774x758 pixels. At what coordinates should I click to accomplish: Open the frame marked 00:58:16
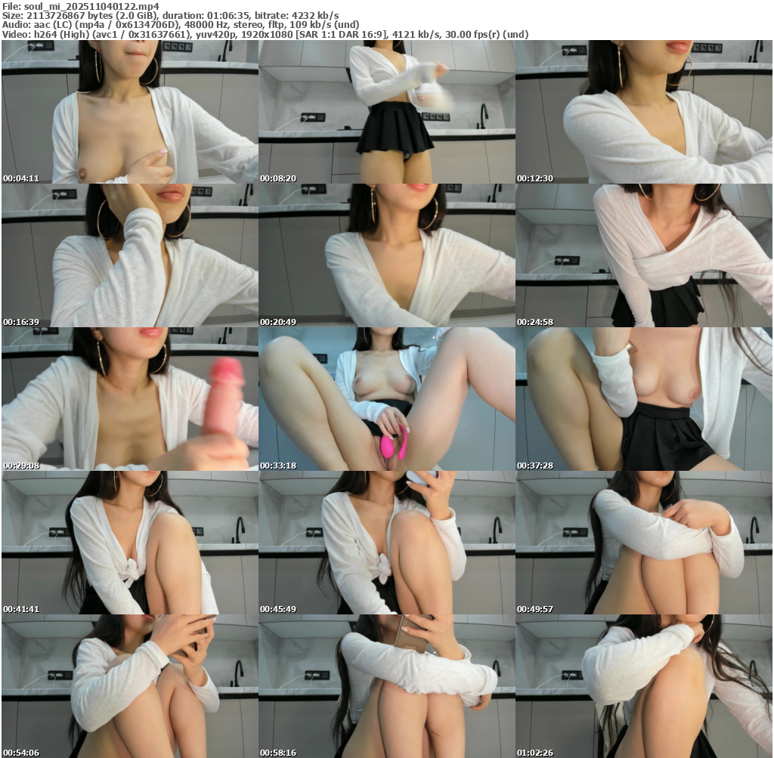pos(386,686)
